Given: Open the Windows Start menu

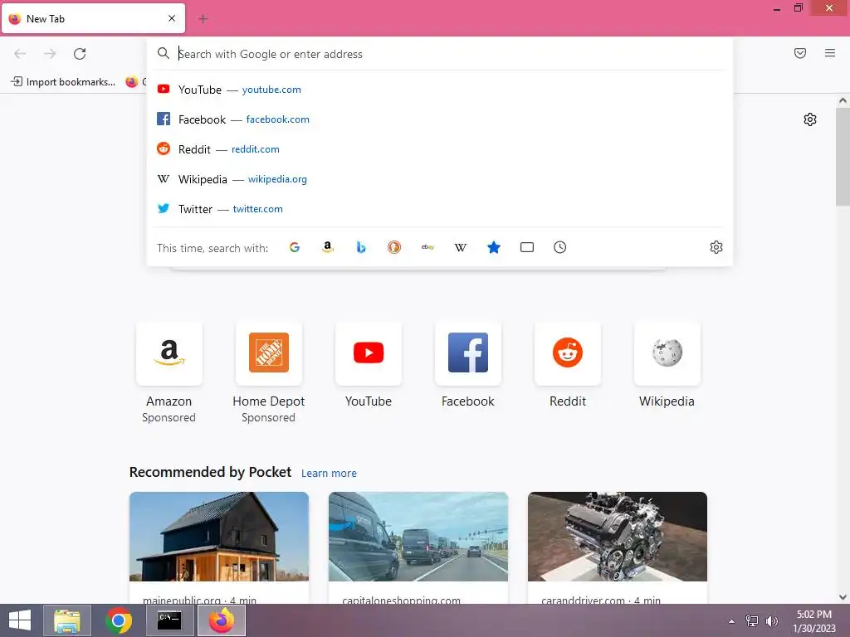Looking at the screenshot, I should [x=20, y=620].
